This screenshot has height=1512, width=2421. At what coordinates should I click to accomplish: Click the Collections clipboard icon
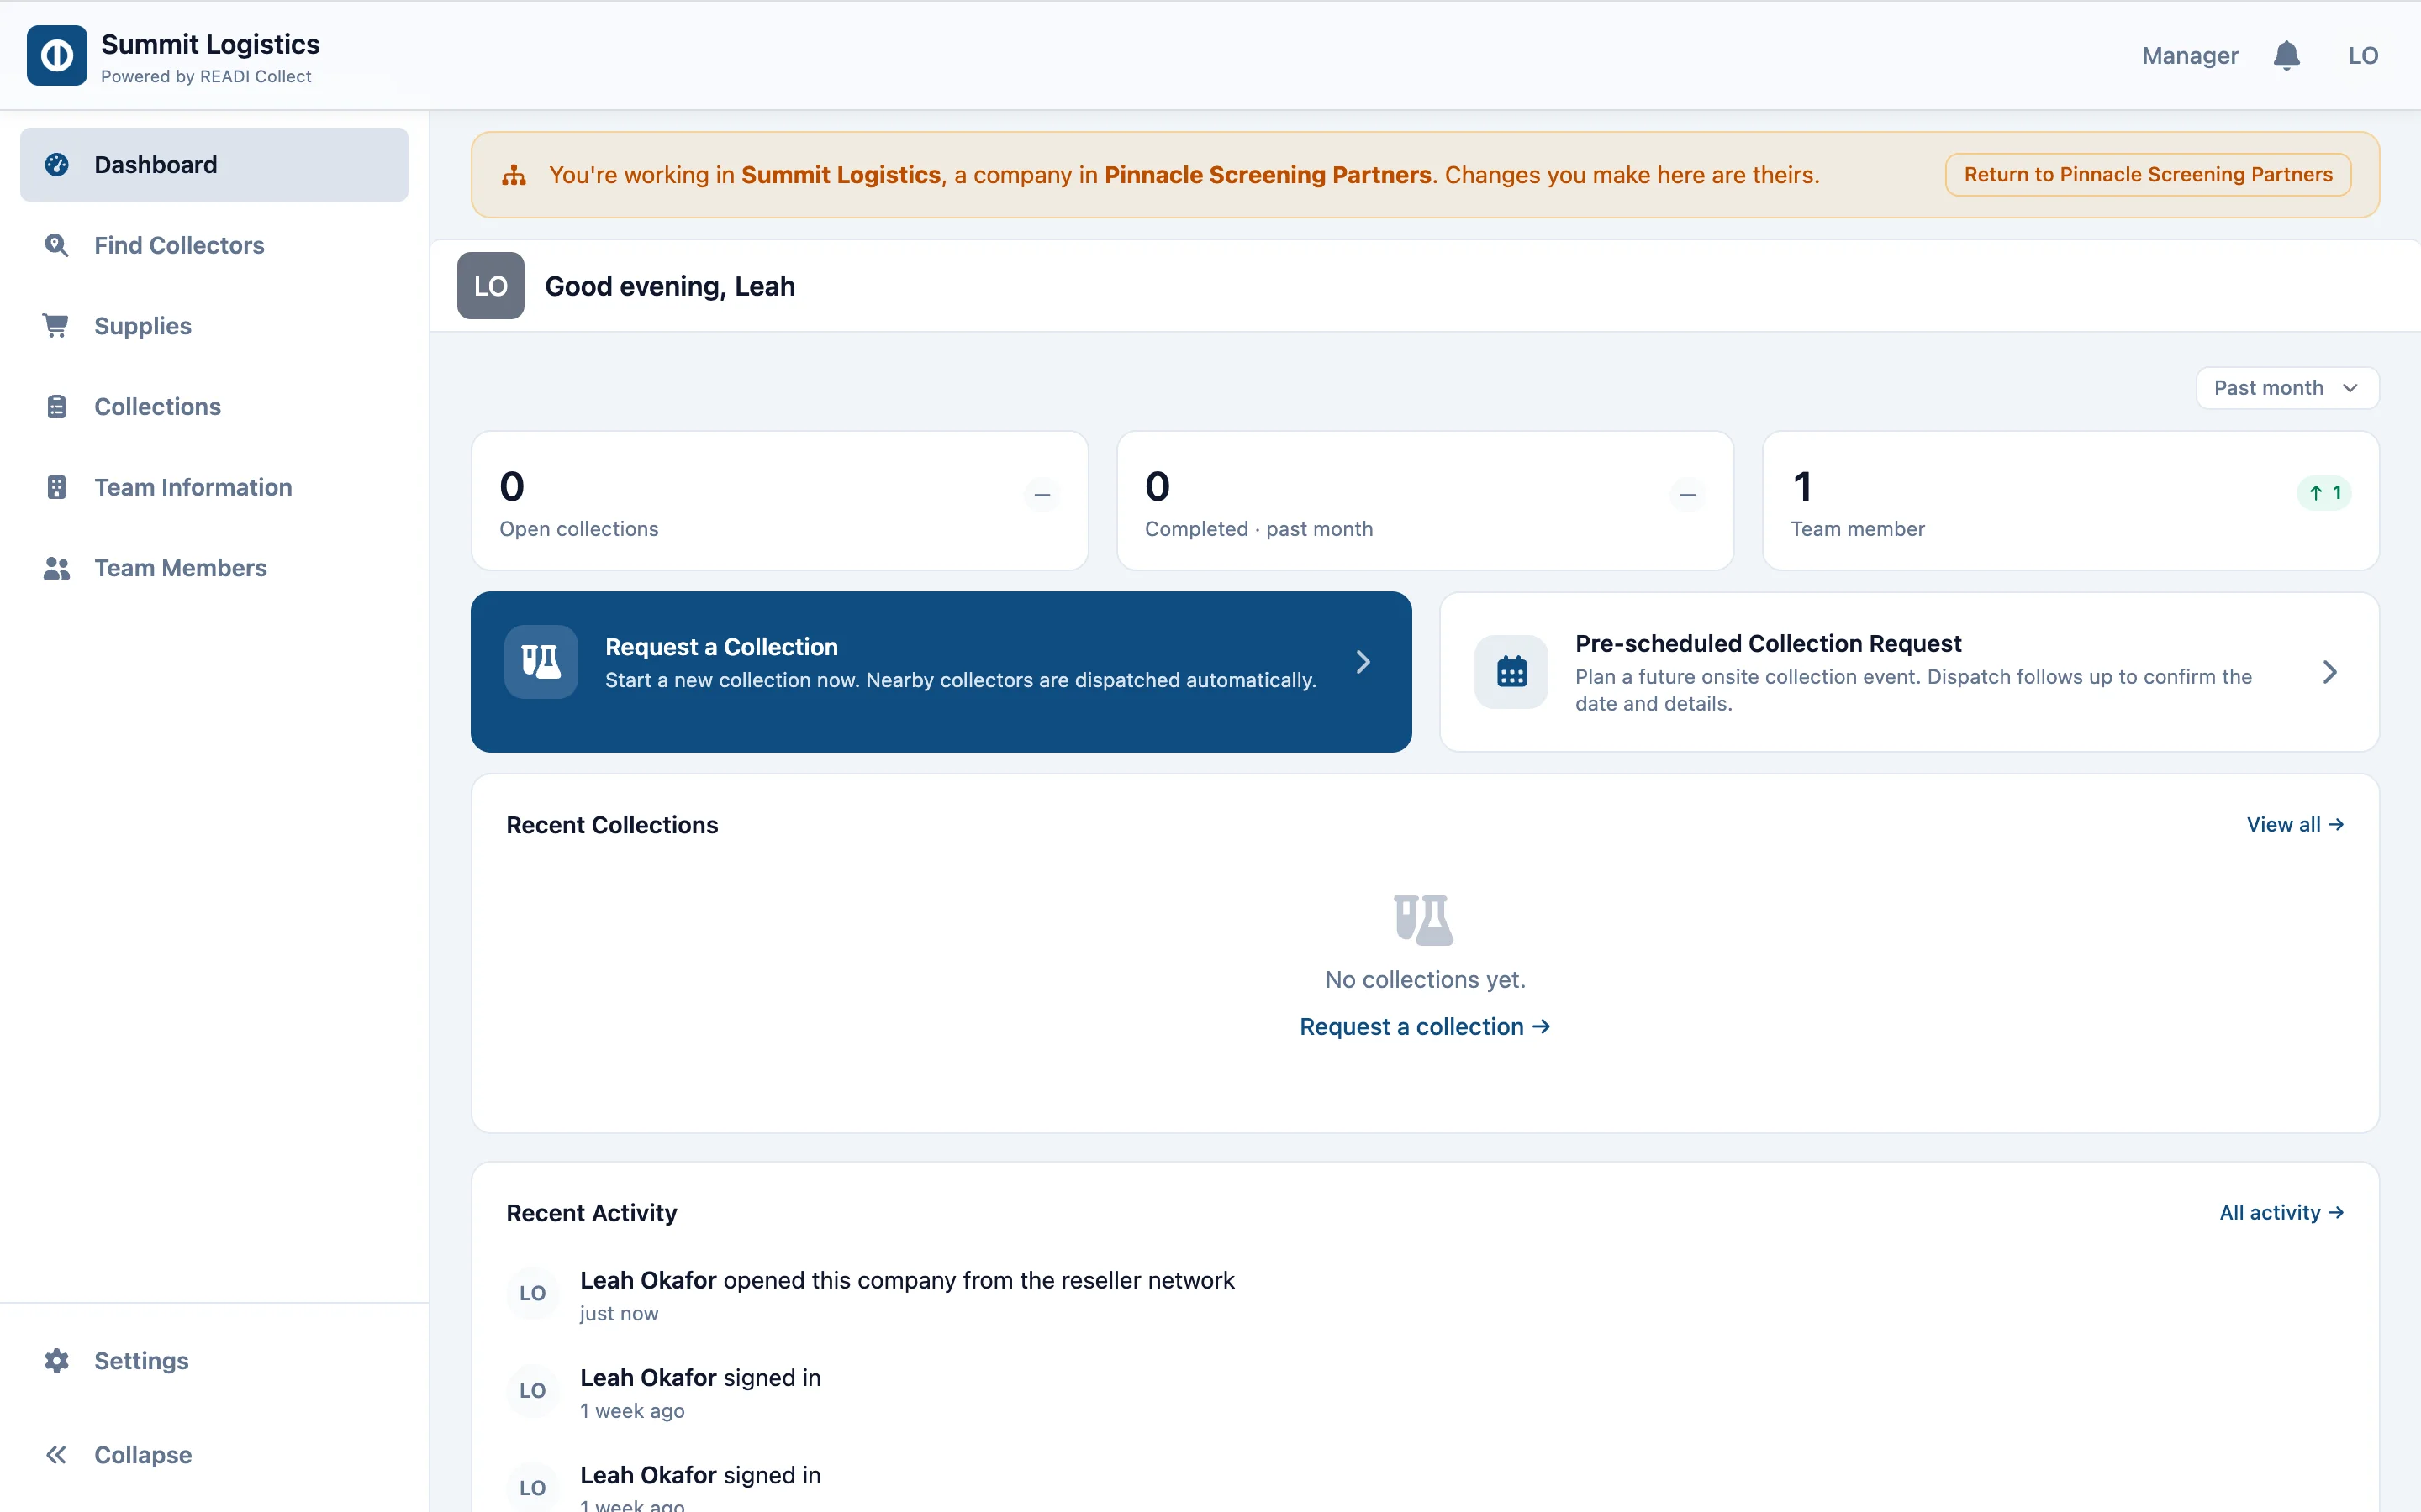(57, 406)
